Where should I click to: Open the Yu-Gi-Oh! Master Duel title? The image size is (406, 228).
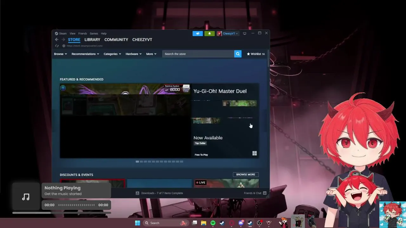220,91
